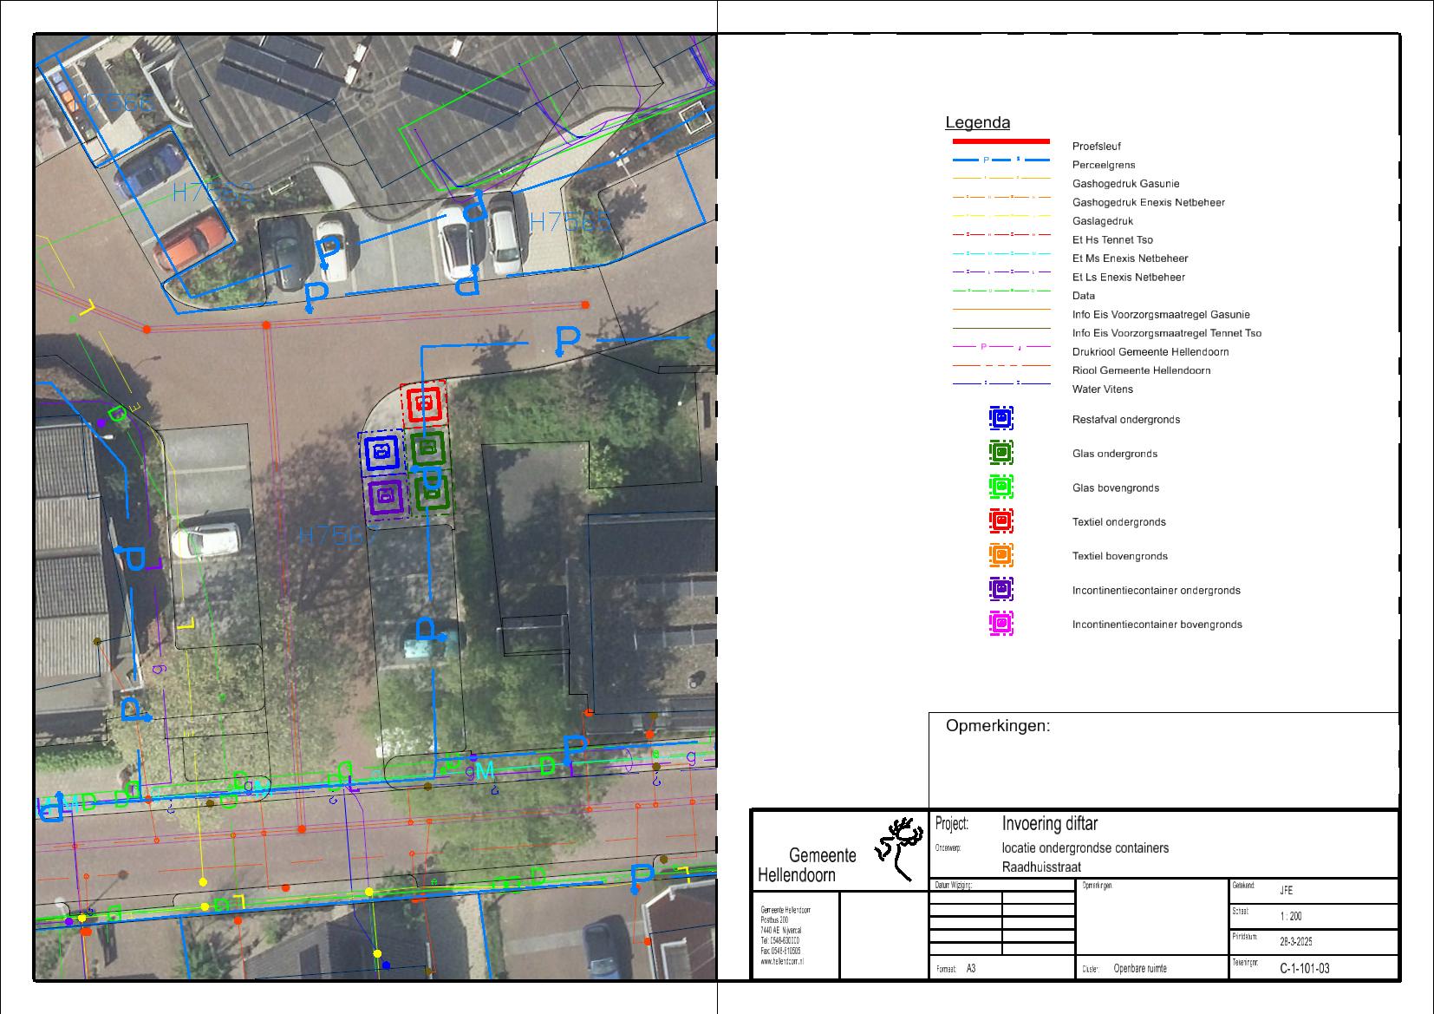Select the red textile container on the map
This screenshot has height=1014, width=1434.
tap(424, 403)
